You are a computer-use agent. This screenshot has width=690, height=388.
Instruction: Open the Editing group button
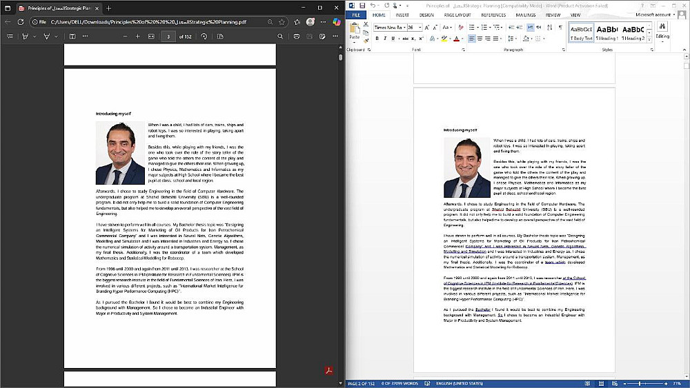coord(662,32)
